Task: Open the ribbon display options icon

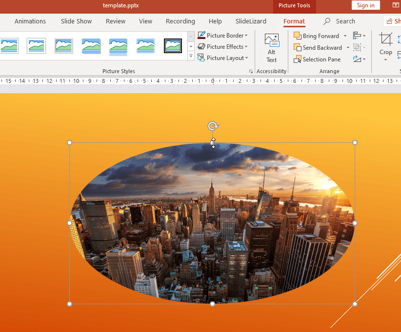Action: pyautogui.click(x=395, y=5)
